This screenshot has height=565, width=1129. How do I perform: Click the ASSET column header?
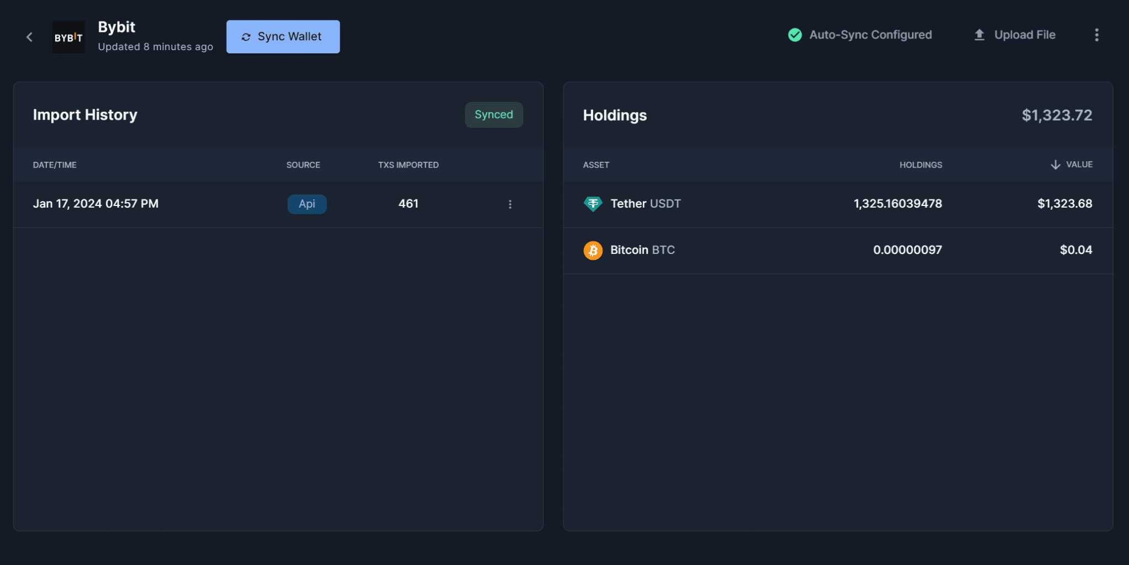[x=596, y=165]
